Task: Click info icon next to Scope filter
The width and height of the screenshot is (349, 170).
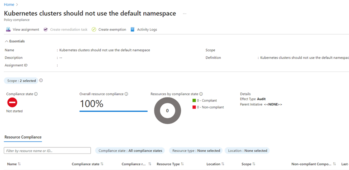Action: (x=41, y=81)
